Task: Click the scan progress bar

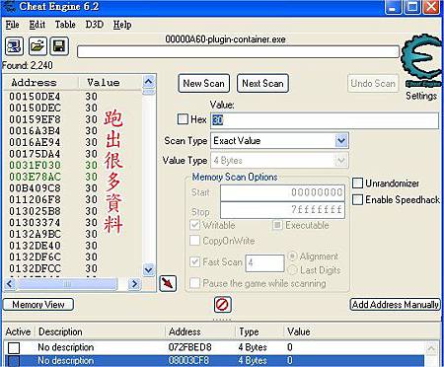Action: click(238, 51)
